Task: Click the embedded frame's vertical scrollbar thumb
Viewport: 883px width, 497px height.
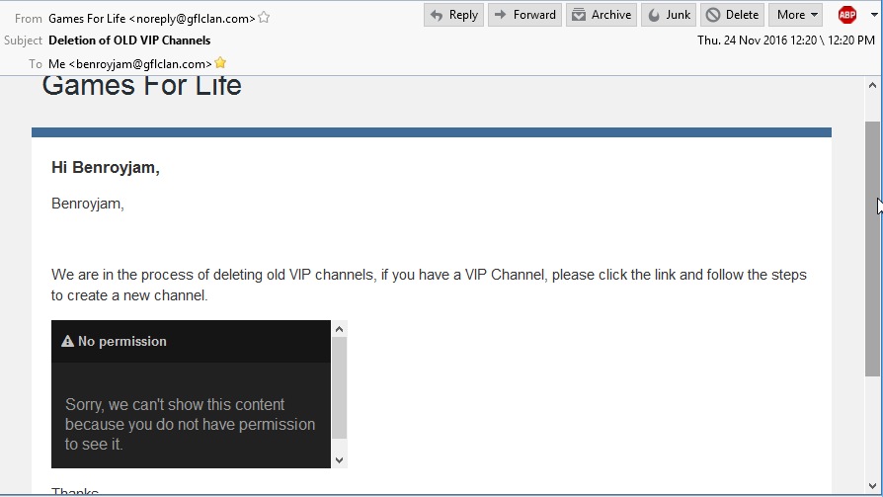Action: [x=339, y=387]
